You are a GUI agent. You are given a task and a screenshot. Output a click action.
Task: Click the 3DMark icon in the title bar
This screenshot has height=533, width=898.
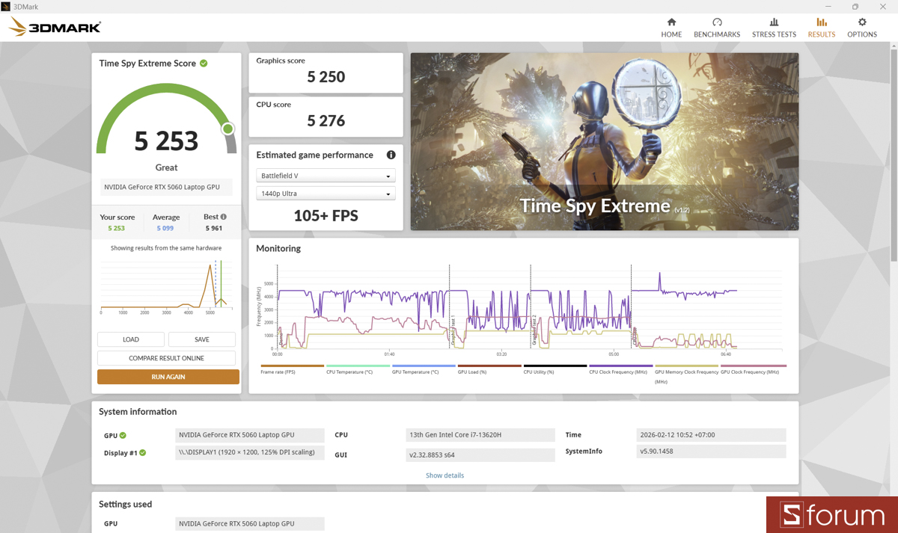pos(7,6)
